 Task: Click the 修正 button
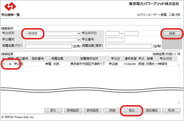[x=132, y=110]
